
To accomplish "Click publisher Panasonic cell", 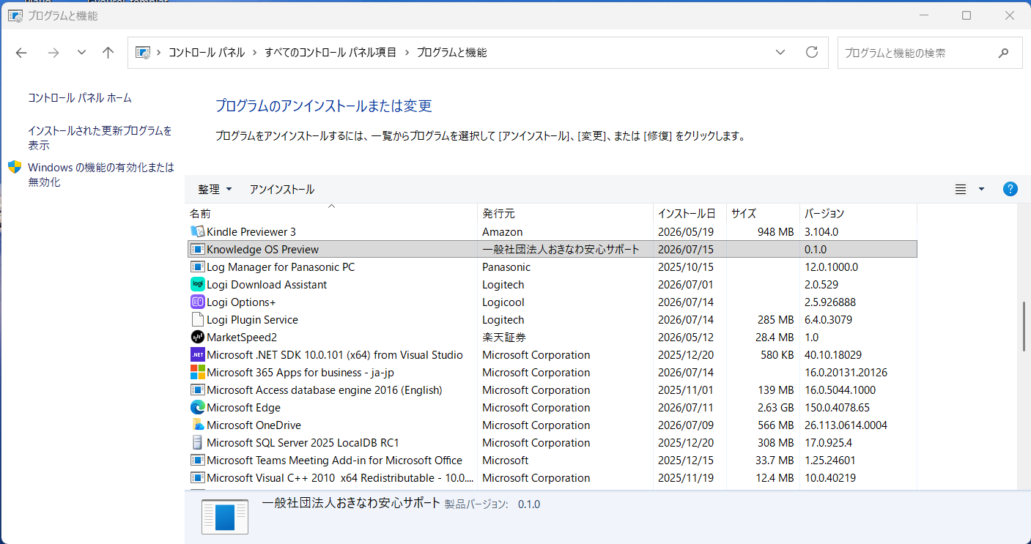I will (506, 267).
